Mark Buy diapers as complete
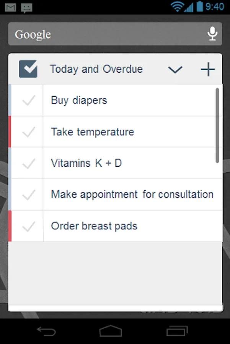The image size is (230, 344). tap(28, 101)
